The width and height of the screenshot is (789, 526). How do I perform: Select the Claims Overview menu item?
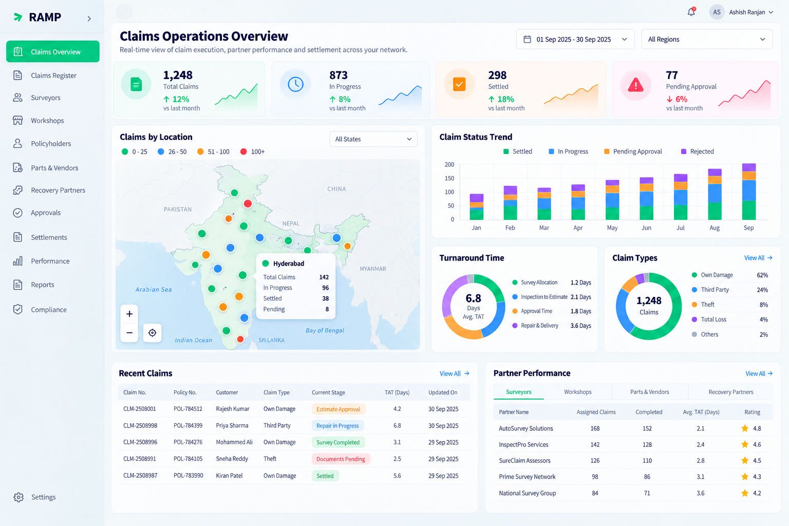[53, 51]
